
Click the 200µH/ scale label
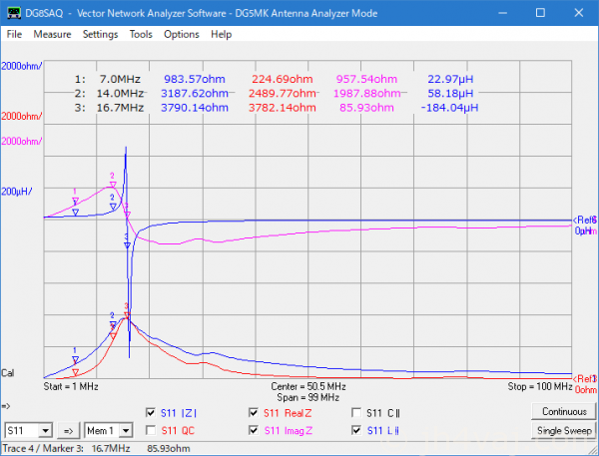tap(16, 192)
